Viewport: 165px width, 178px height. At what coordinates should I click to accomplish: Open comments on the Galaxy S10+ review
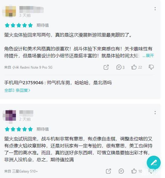tap(121, 171)
